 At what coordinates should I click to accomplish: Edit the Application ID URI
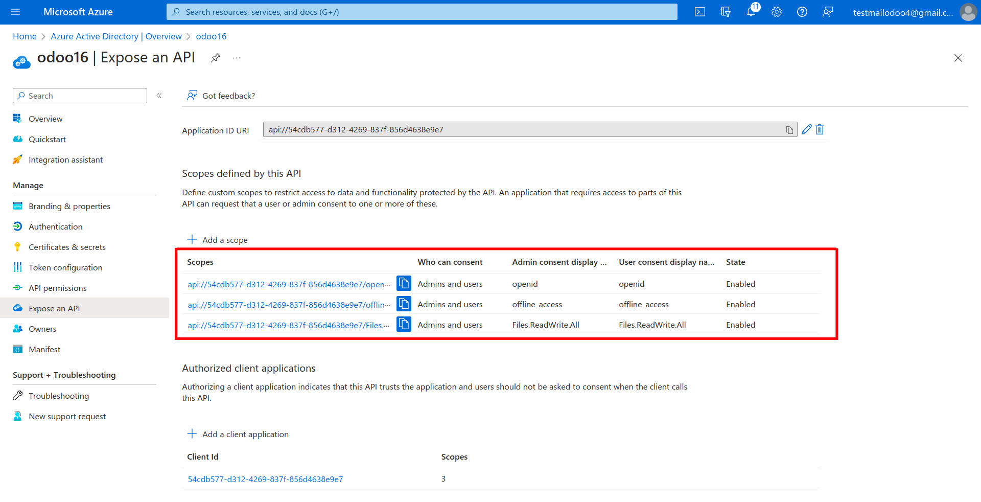(807, 130)
